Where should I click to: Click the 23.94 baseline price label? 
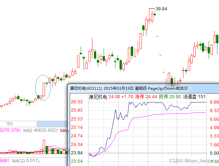point(77,153)
